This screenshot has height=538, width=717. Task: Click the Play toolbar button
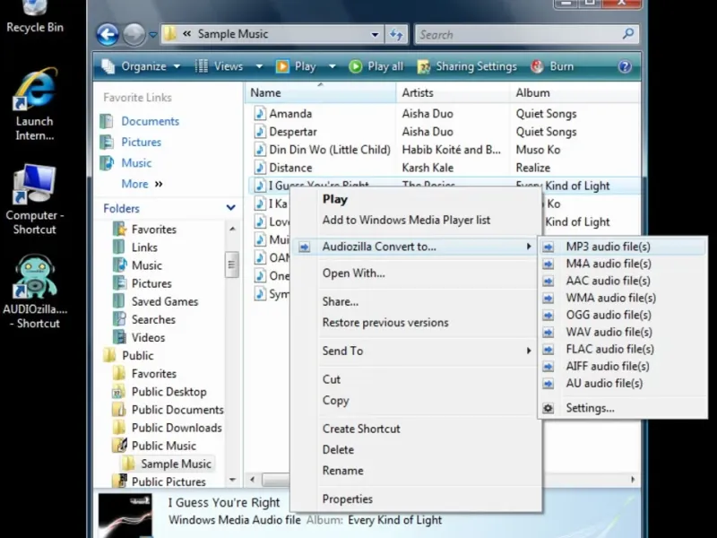pyautogui.click(x=296, y=66)
